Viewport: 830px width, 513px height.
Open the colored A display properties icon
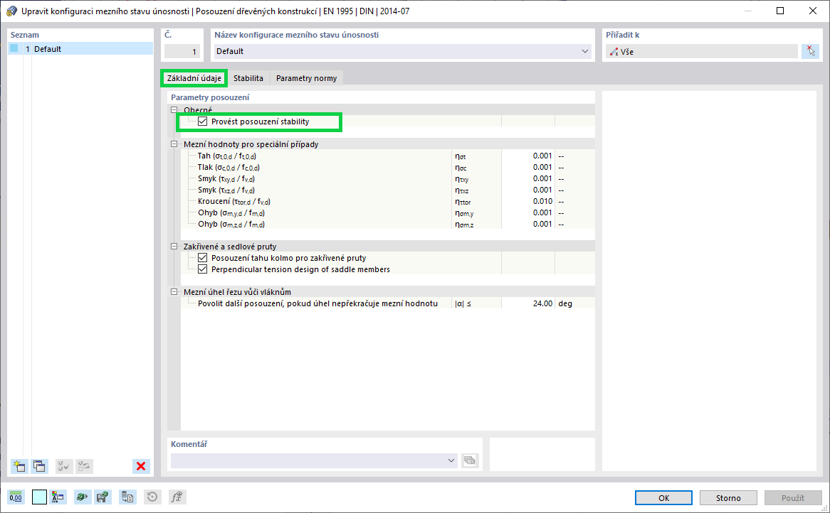pos(58,497)
